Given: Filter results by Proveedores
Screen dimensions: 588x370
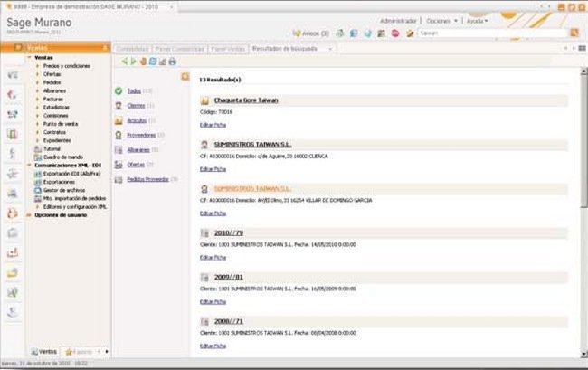Looking at the screenshot, I should (142, 135).
